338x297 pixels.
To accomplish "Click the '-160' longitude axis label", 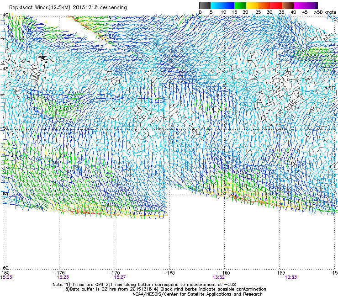I will [x=224, y=273].
